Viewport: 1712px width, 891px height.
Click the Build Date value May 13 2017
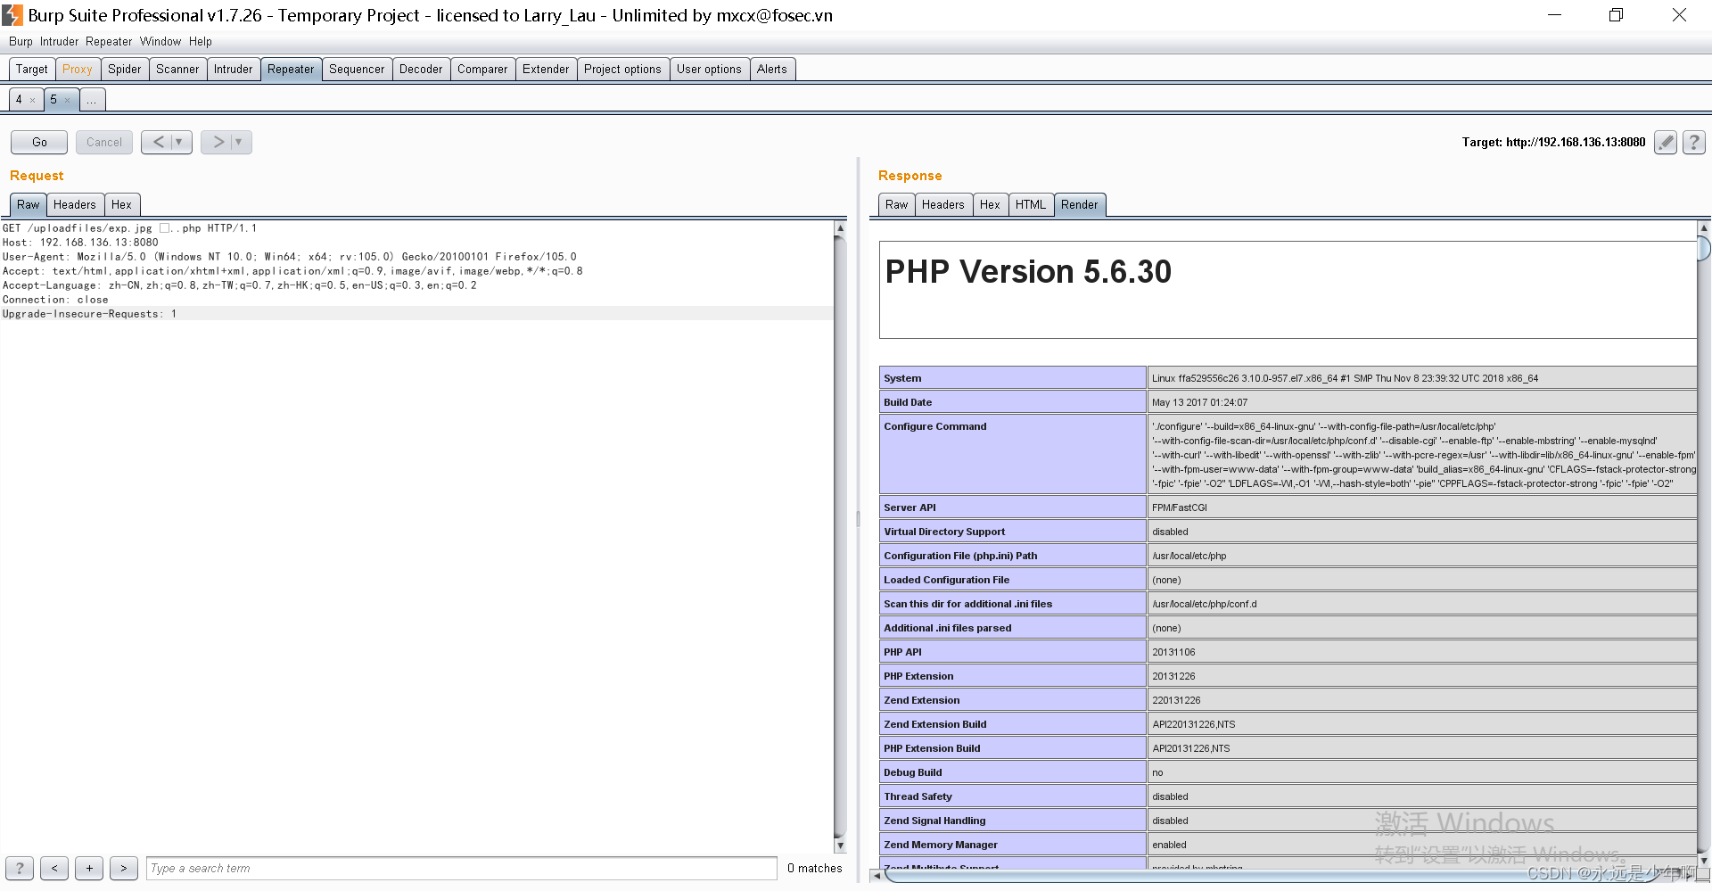tap(1199, 402)
